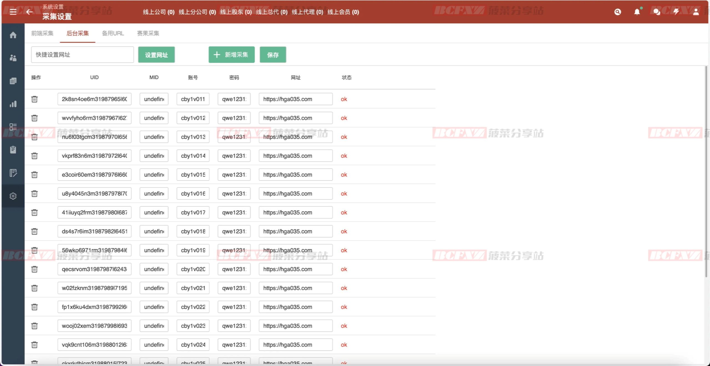Click the 新增采集 button
The width and height of the screenshot is (710, 366).
click(232, 55)
